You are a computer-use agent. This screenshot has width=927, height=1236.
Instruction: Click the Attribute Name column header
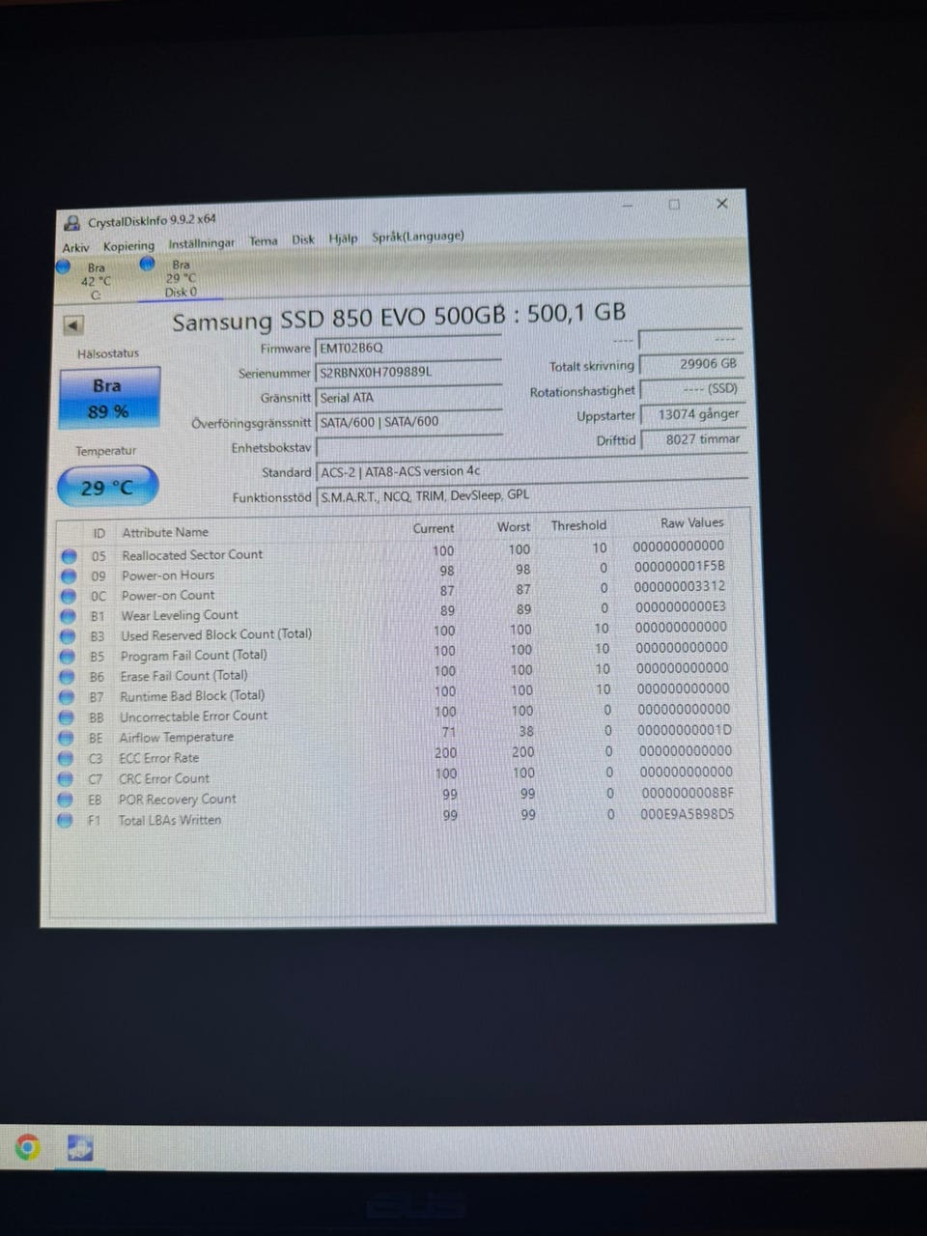point(165,532)
